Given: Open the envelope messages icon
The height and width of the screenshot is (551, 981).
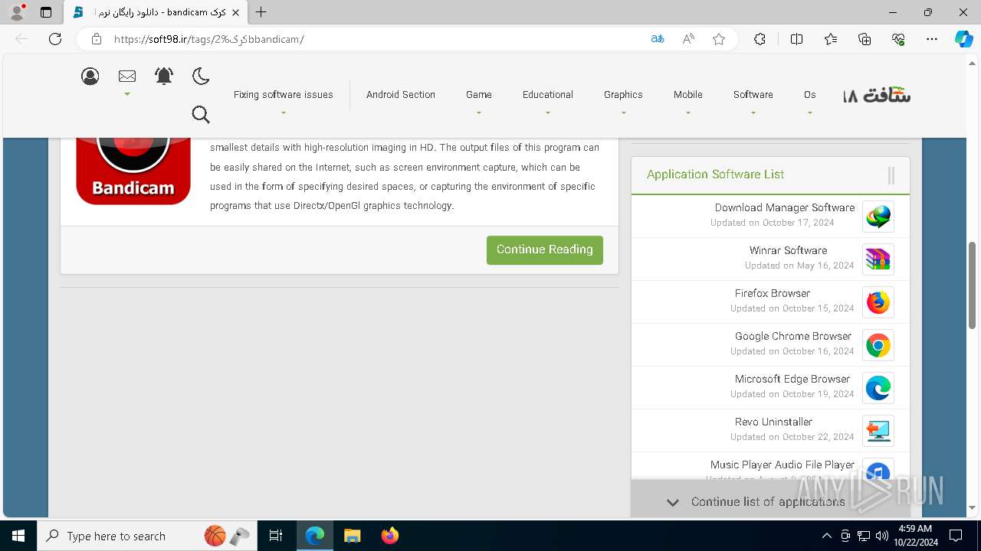Looking at the screenshot, I should [x=127, y=76].
